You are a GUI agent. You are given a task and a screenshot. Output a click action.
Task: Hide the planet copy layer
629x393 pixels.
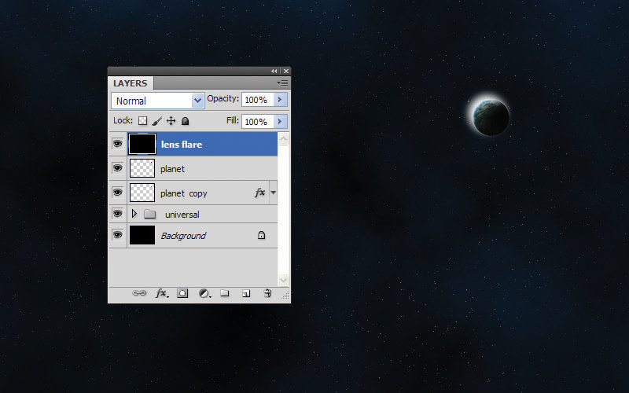pyautogui.click(x=117, y=193)
